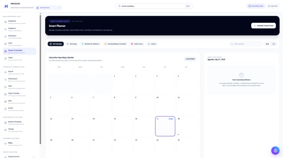
Task: Open the Platform Guide
Action: click(256, 6)
